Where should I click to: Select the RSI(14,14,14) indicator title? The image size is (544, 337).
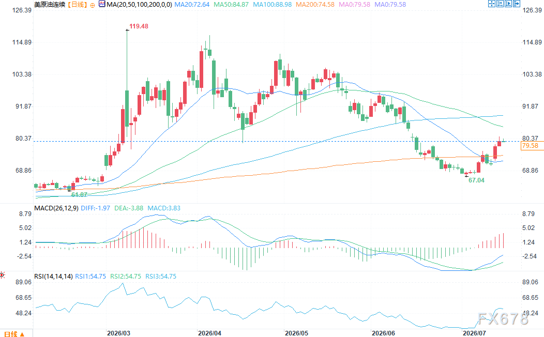point(53,277)
